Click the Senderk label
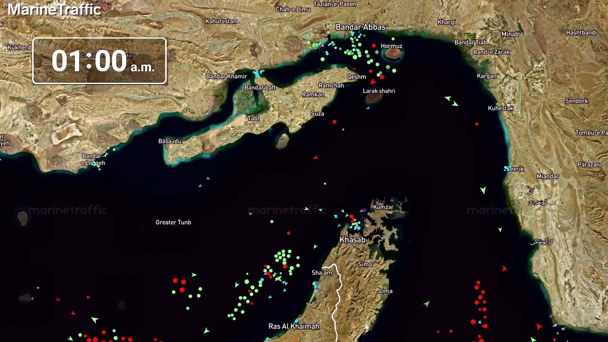The width and height of the screenshot is (608, 342). [577, 101]
